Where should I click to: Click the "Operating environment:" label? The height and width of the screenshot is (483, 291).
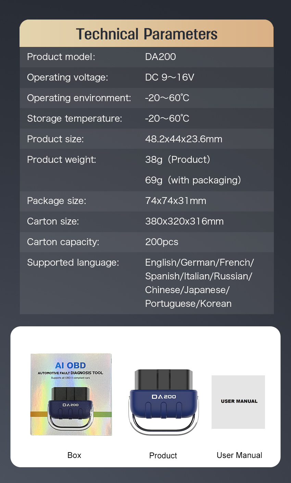pyautogui.click(x=79, y=98)
